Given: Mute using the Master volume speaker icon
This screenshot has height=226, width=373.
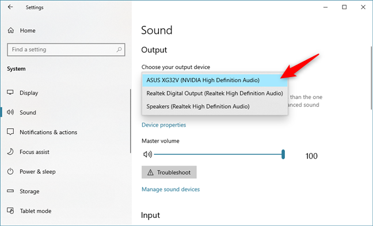Looking at the screenshot, I should click(147, 154).
